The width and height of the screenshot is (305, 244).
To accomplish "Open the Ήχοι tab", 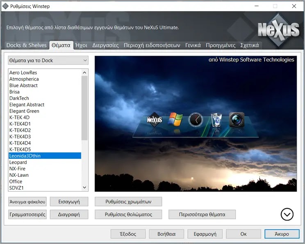I will click(x=81, y=45).
